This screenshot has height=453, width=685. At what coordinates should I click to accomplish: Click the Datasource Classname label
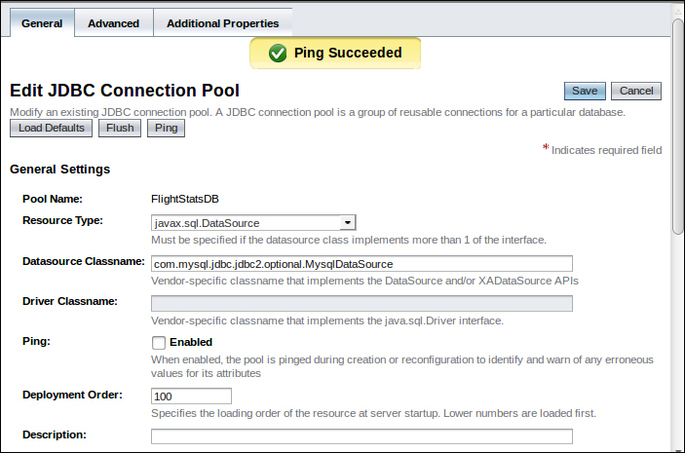[84, 261]
